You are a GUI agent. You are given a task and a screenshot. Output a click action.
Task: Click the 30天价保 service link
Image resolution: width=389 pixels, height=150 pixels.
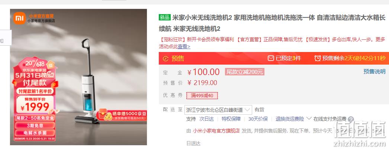(258, 119)
